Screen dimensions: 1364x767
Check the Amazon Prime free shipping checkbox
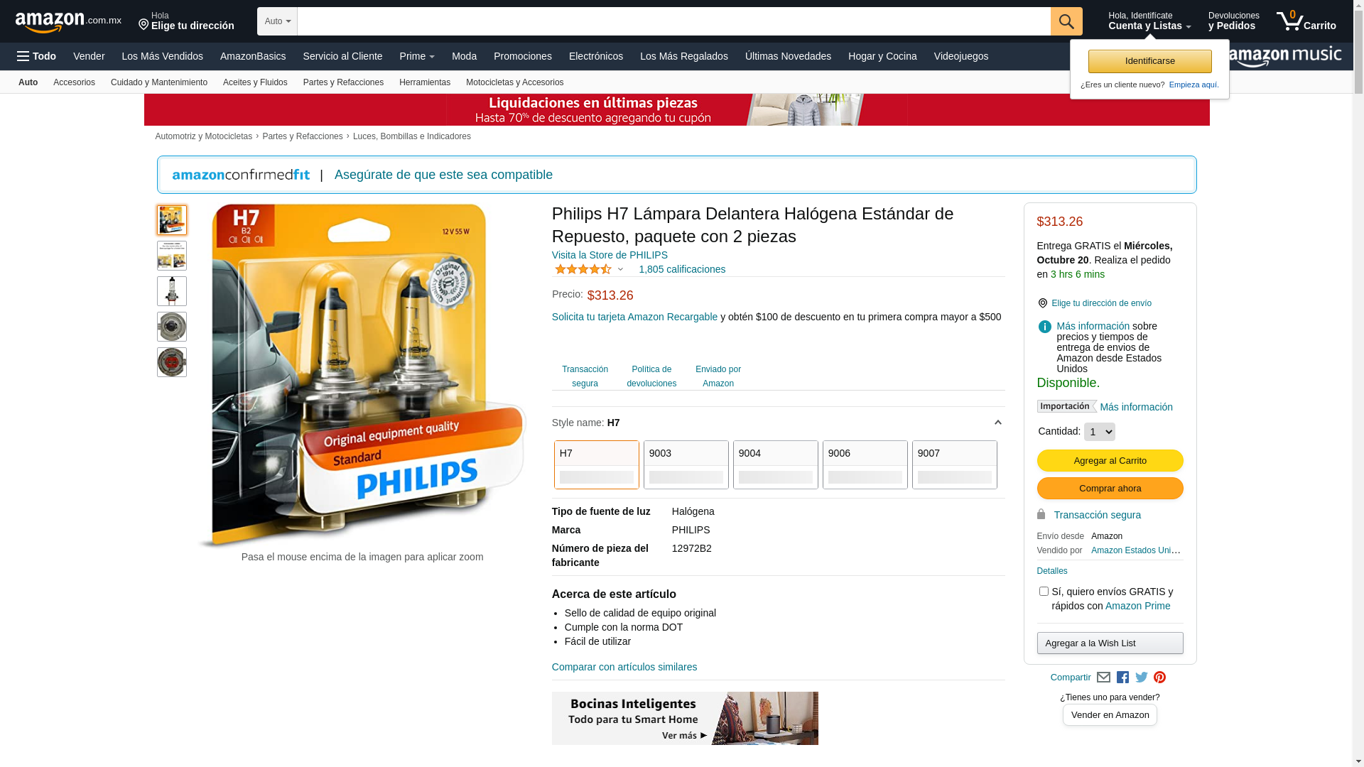[x=1044, y=592]
